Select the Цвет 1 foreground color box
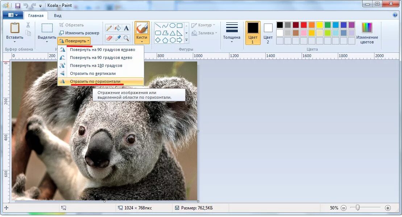The image size is (402, 217). point(253,33)
